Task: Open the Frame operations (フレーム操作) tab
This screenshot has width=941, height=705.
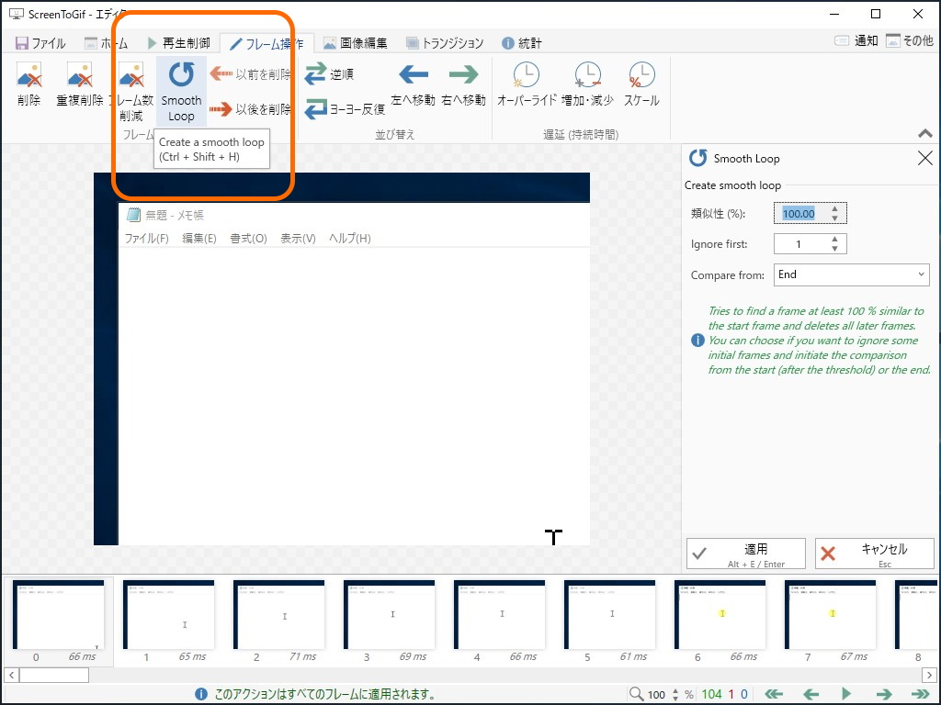Action: (267, 44)
